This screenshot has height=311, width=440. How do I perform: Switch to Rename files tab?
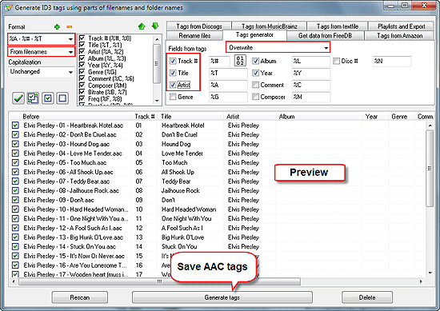[x=194, y=36]
